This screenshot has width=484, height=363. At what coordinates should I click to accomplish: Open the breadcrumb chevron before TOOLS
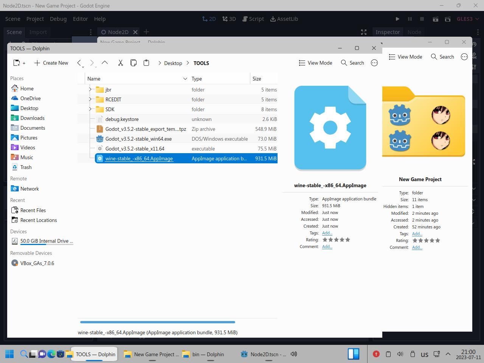[x=188, y=63]
